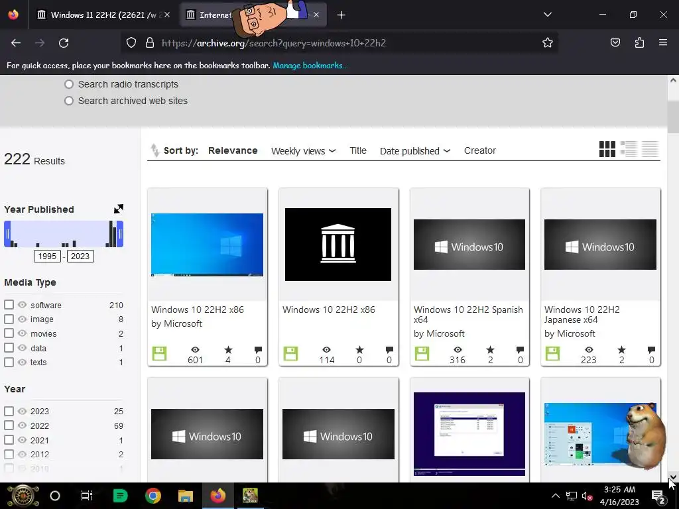Check the 2012 year filter
The image size is (679, 509).
[x=9, y=454]
